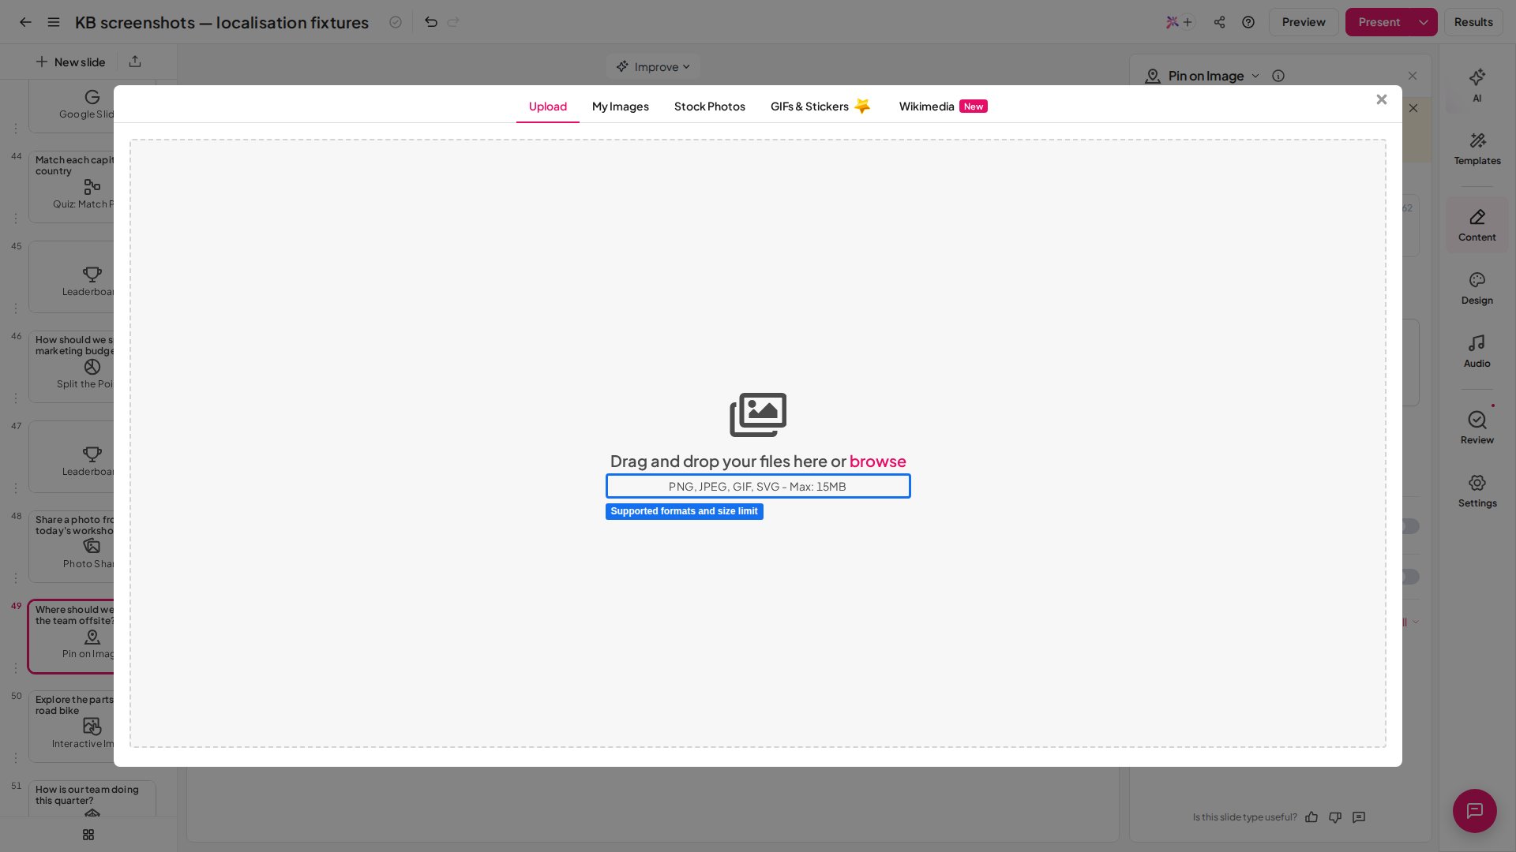
Task: Click the thumbs up feedback icon
Action: 1311,817
